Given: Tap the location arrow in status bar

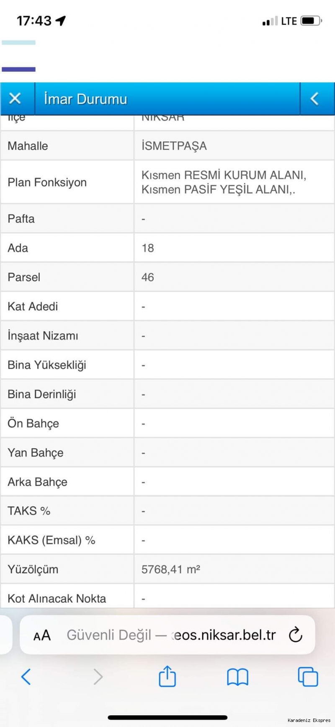Looking at the screenshot, I should (61, 20).
